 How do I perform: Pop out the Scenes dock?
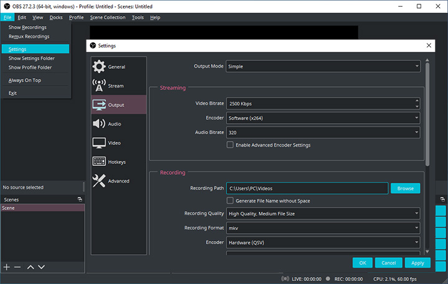[x=80, y=199]
